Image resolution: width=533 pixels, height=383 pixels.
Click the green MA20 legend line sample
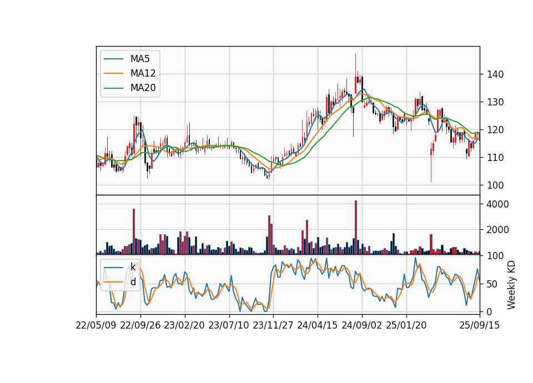pyautogui.click(x=113, y=88)
